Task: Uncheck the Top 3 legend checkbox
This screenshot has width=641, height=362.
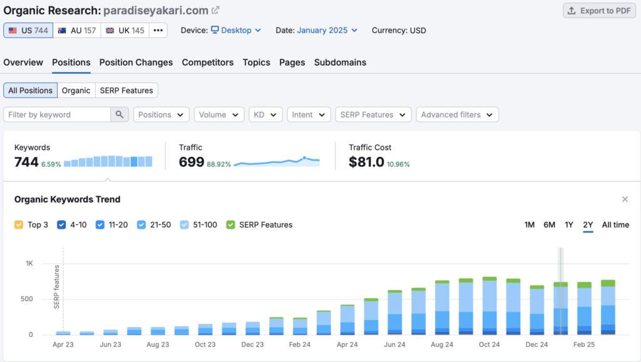Action: pyautogui.click(x=19, y=224)
